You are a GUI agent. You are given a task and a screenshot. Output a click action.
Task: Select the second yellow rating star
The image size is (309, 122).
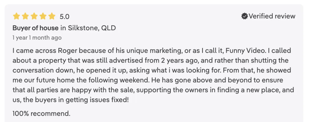pyautogui.click(x=25, y=17)
